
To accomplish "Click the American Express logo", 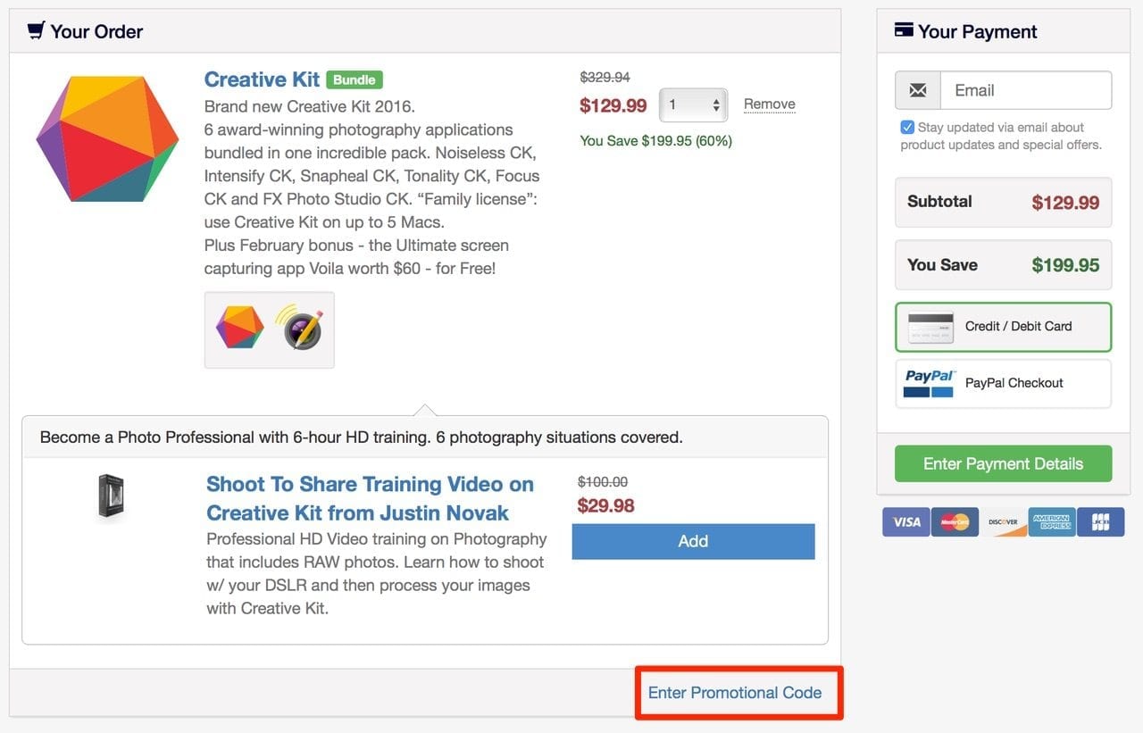I will 1052,521.
